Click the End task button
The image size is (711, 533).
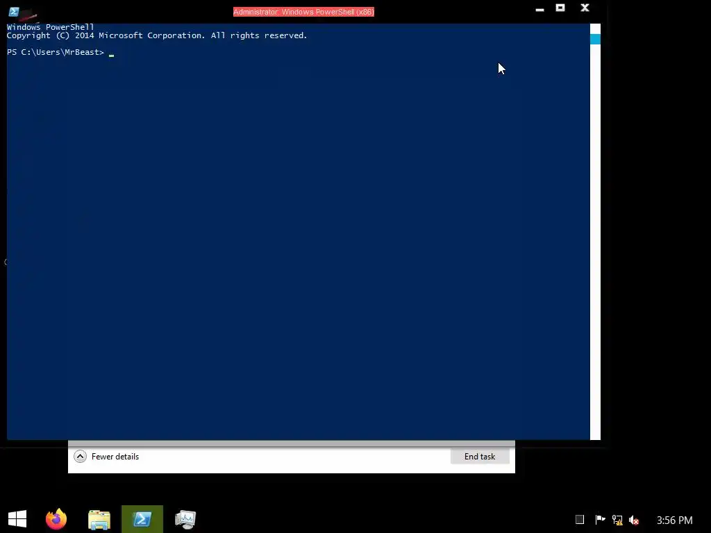(480, 457)
